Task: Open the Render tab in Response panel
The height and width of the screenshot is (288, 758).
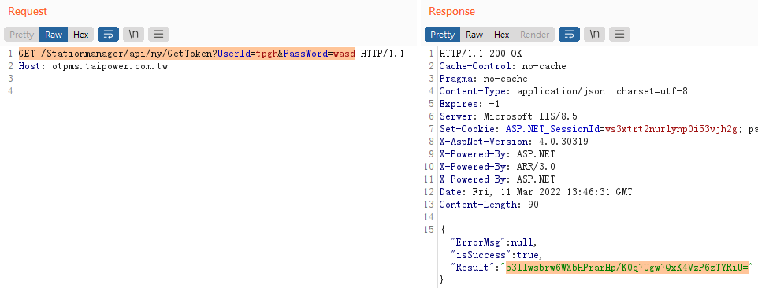Action: [x=534, y=35]
